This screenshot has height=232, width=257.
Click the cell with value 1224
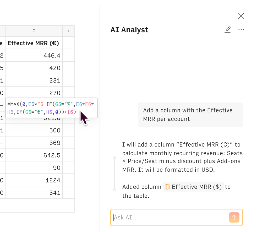pos(34,180)
